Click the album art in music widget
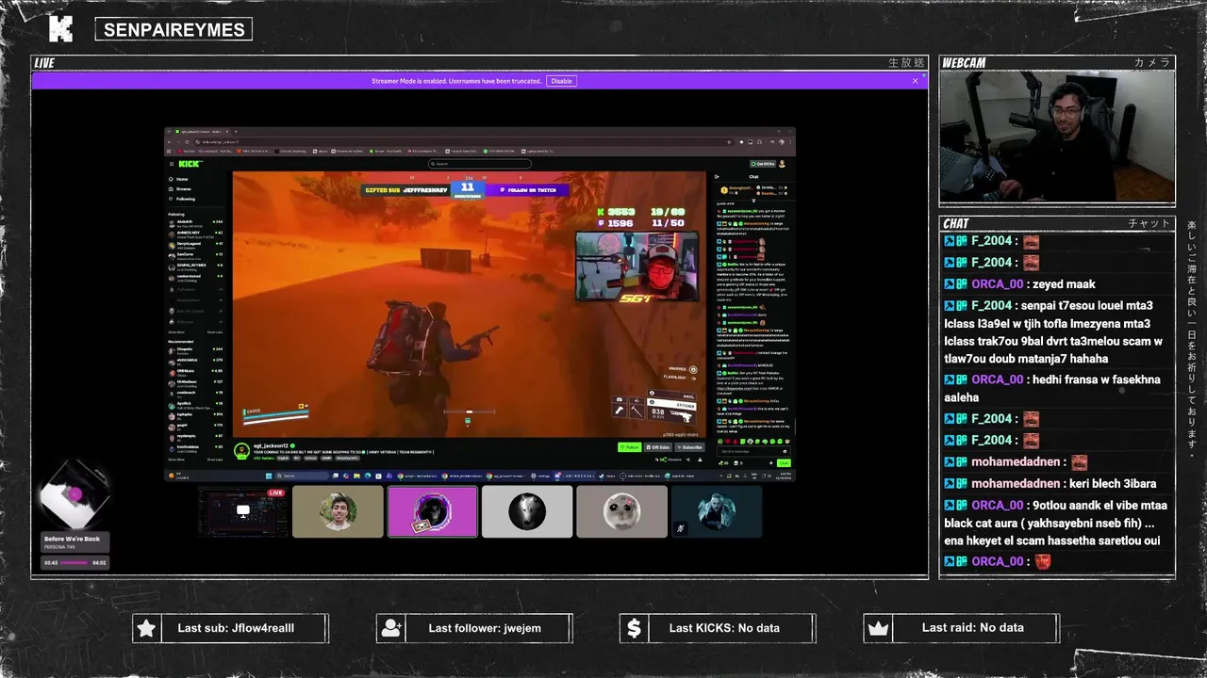The width and height of the screenshot is (1207, 678). pos(74,493)
